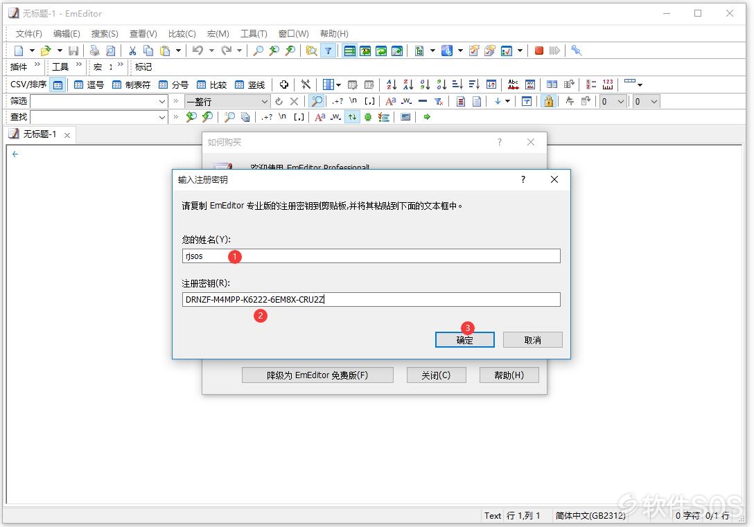Click the 您的姓名 input field
This screenshot has height=527, width=754.
371,256
